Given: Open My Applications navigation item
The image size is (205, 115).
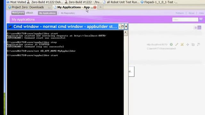Looking at the screenshot, I should 47,13.
